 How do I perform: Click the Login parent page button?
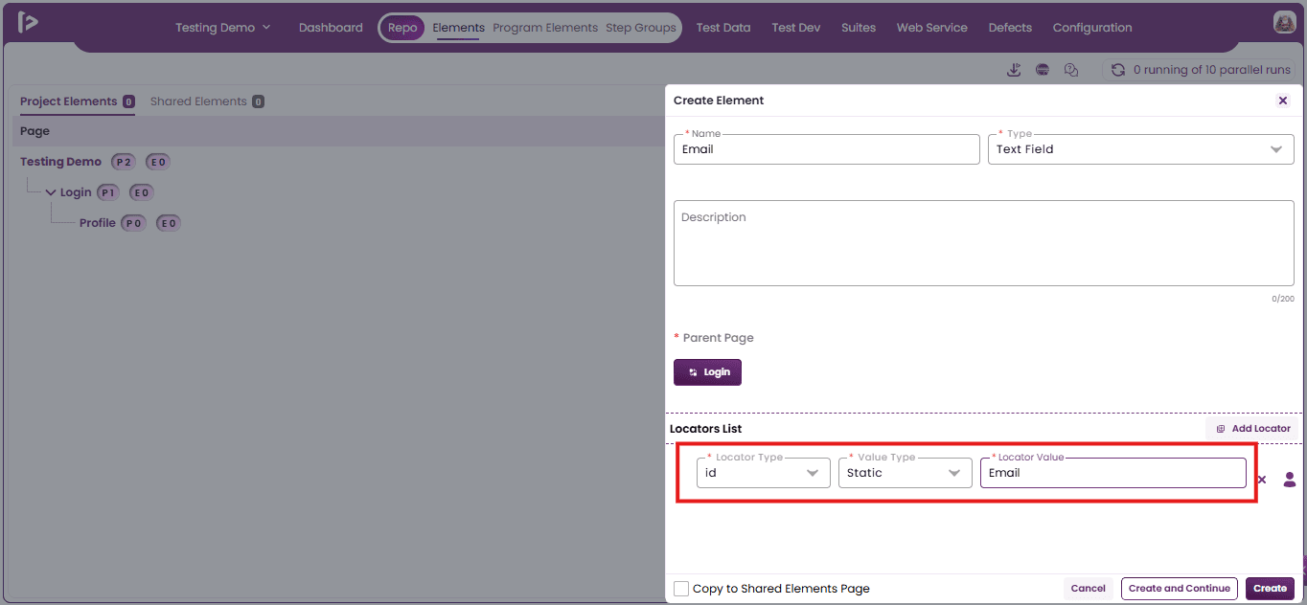click(x=707, y=372)
